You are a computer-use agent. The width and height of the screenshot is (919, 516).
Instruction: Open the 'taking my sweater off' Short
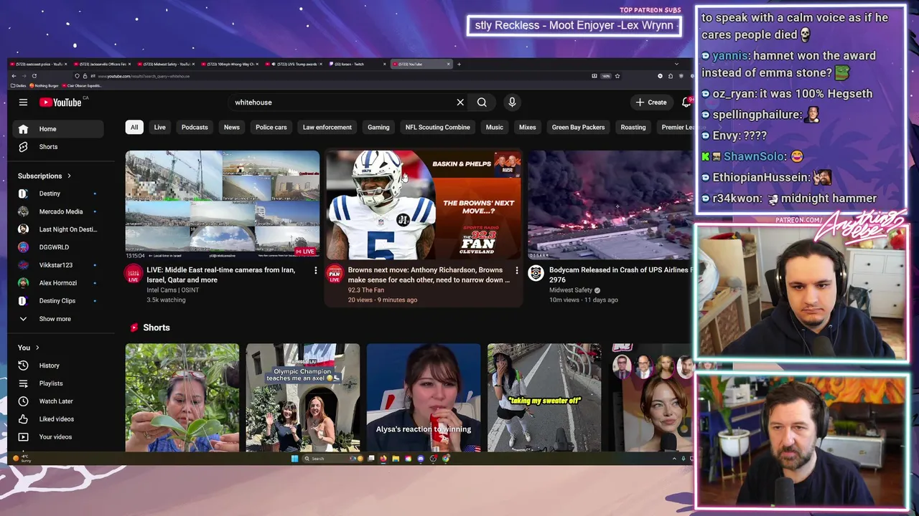[x=544, y=398]
